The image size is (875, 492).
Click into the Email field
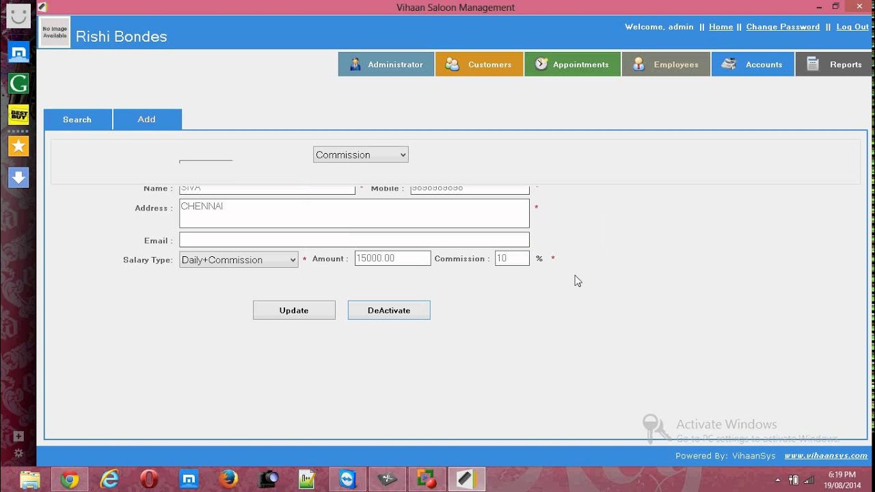coord(354,240)
